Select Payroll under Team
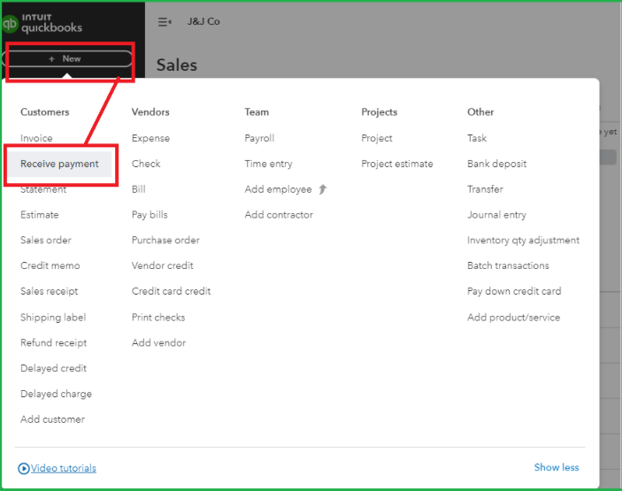This screenshot has height=491, width=622. [x=259, y=138]
